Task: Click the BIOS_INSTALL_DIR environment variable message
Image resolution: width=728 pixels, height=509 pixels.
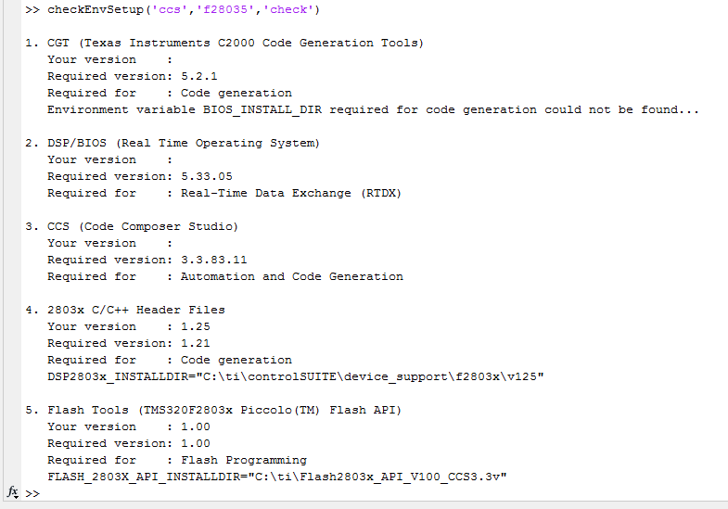Action: (x=373, y=109)
